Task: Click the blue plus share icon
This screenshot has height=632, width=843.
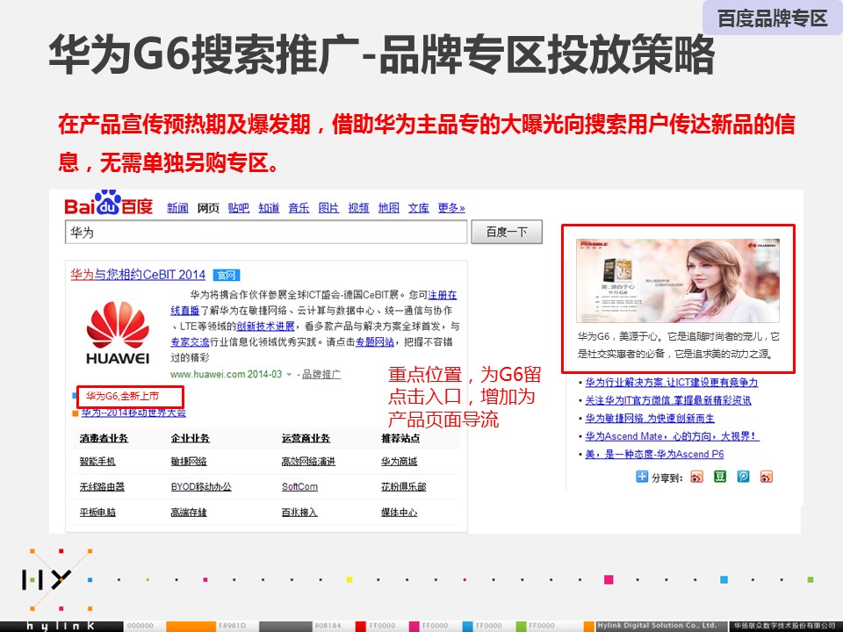Action: (x=642, y=477)
